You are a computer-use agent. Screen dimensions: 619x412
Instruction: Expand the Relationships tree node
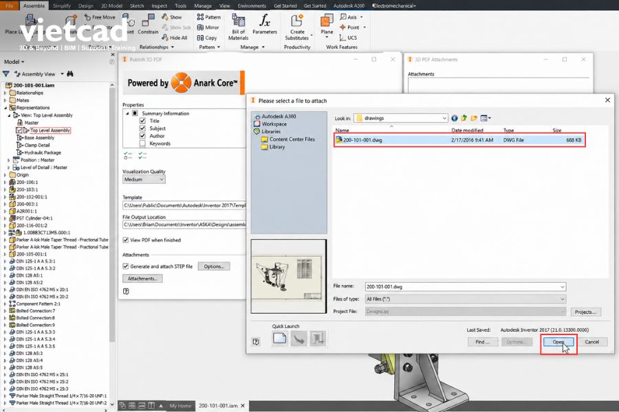[x=5, y=93]
